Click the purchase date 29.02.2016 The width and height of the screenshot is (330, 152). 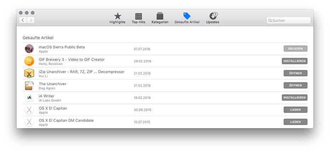[143, 61]
